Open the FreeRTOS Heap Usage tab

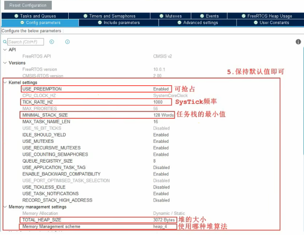(x=267, y=16)
